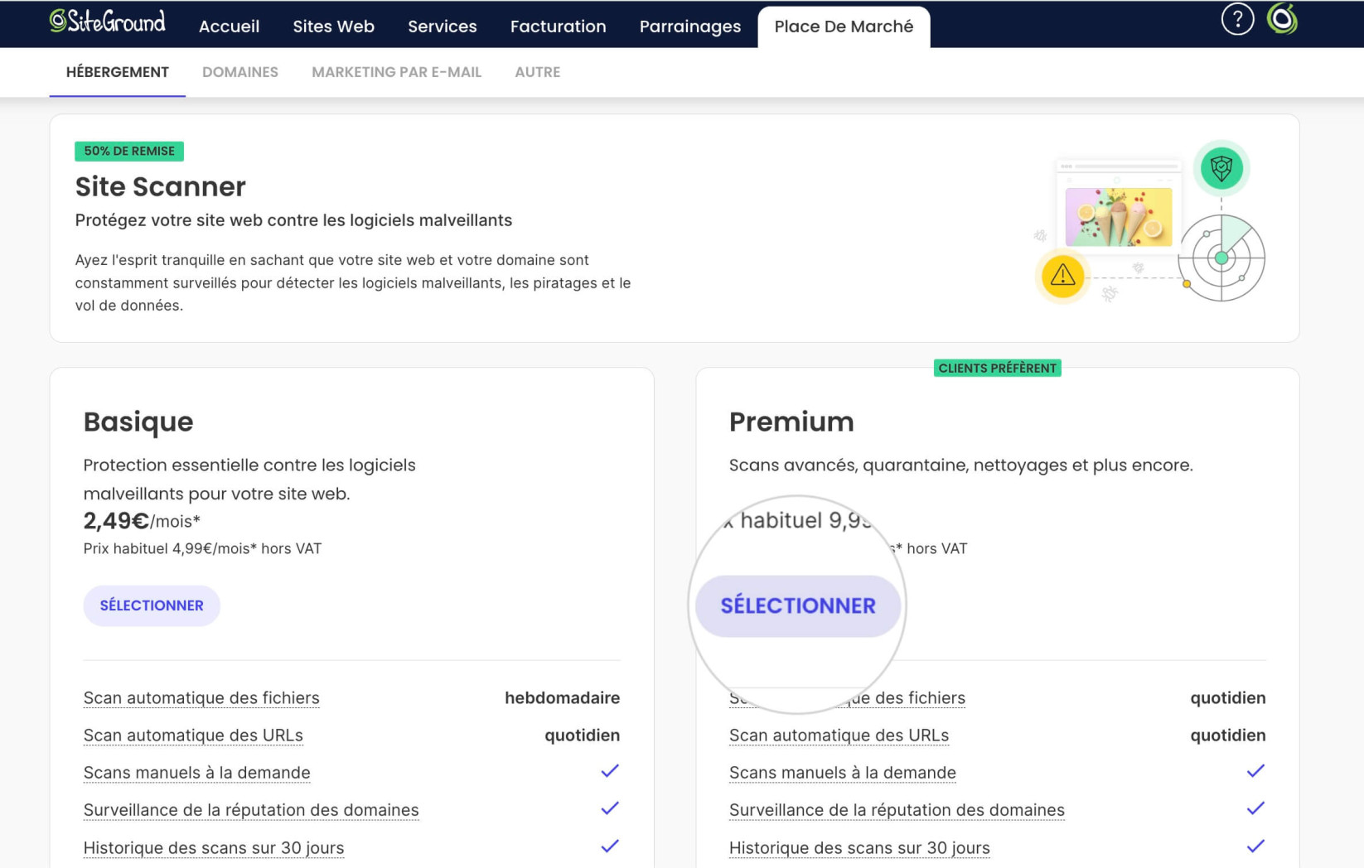The width and height of the screenshot is (1364, 868).
Task: Click 'Scans avancés, quarantaine, nettoyages' description
Action: (961, 465)
